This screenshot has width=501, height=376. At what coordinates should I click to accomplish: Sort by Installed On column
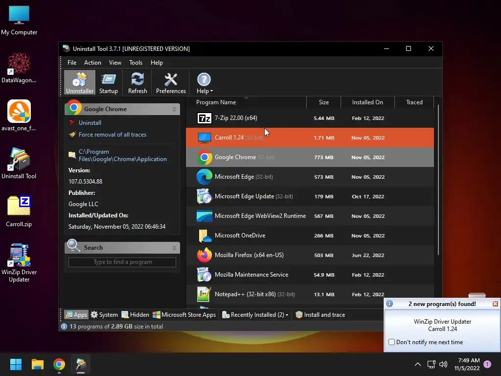pyautogui.click(x=367, y=102)
